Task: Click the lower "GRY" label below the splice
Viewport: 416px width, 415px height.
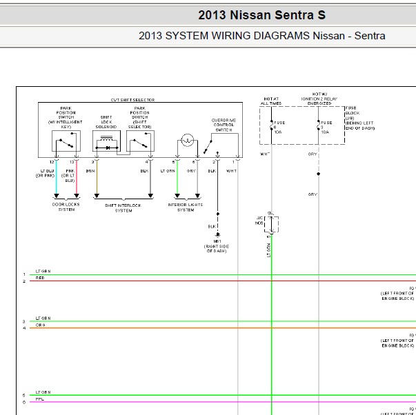Action: (313, 194)
